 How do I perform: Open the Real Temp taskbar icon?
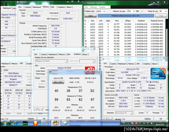(56, 123)
